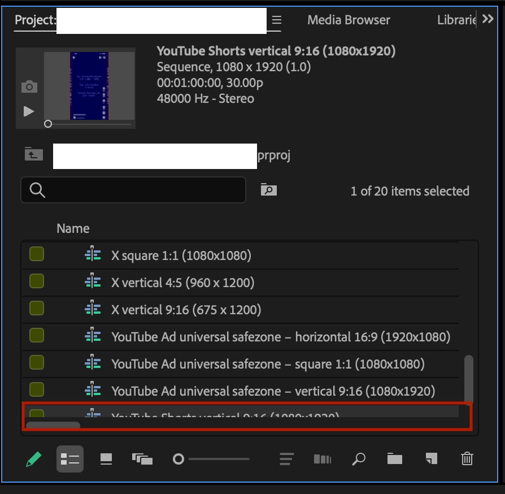
Task: Click label color of YouTube Ad horizontal 16:9
Action: 37,335
